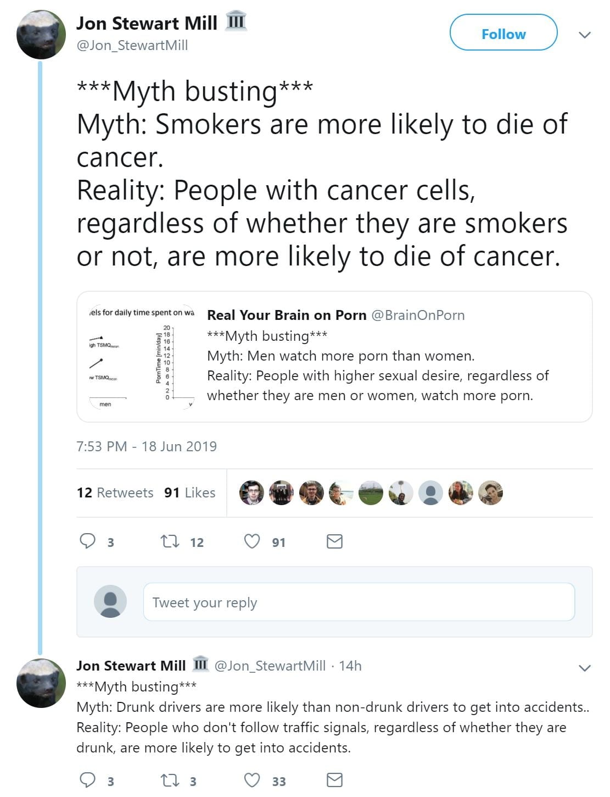Retweet the main Myth busting tweet
Screen dimensions: 610x797
pyautogui.click(x=170, y=542)
